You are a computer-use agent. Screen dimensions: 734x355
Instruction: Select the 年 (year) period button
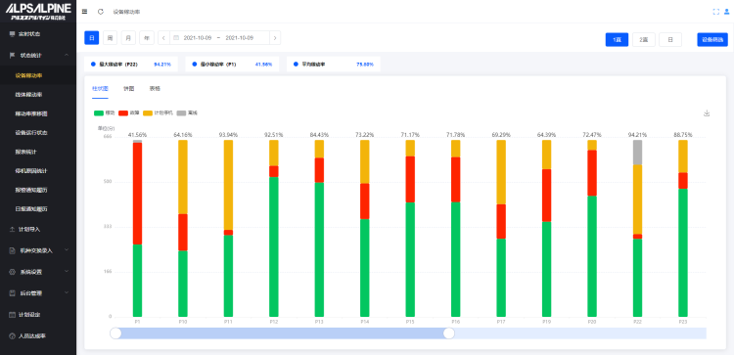coord(147,38)
